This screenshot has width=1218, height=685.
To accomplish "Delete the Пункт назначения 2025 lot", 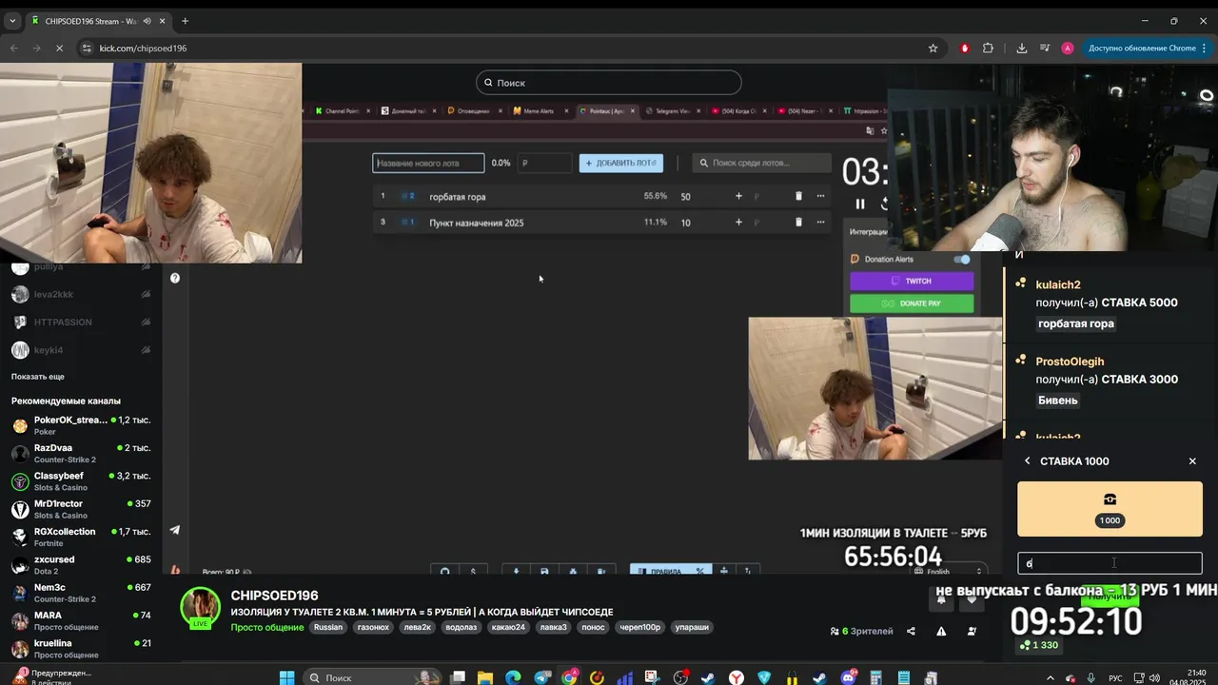I will [x=798, y=222].
